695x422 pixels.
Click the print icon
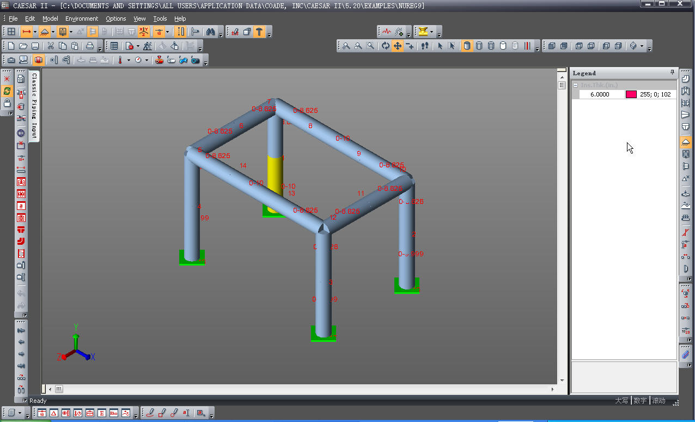click(90, 46)
